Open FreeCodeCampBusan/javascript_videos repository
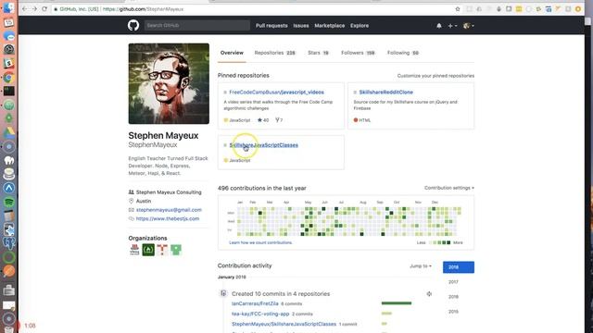Image resolution: width=593 pixels, height=333 pixels. point(276,92)
